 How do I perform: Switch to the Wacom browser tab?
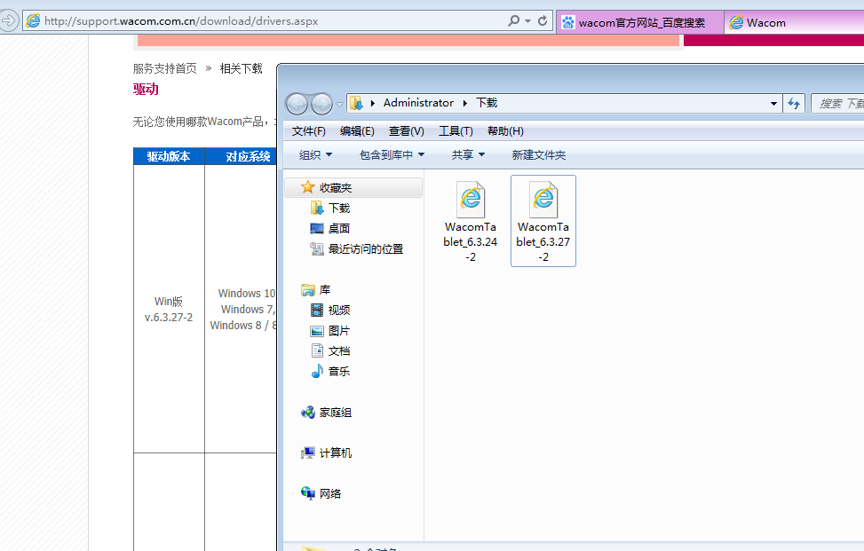(794, 22)
